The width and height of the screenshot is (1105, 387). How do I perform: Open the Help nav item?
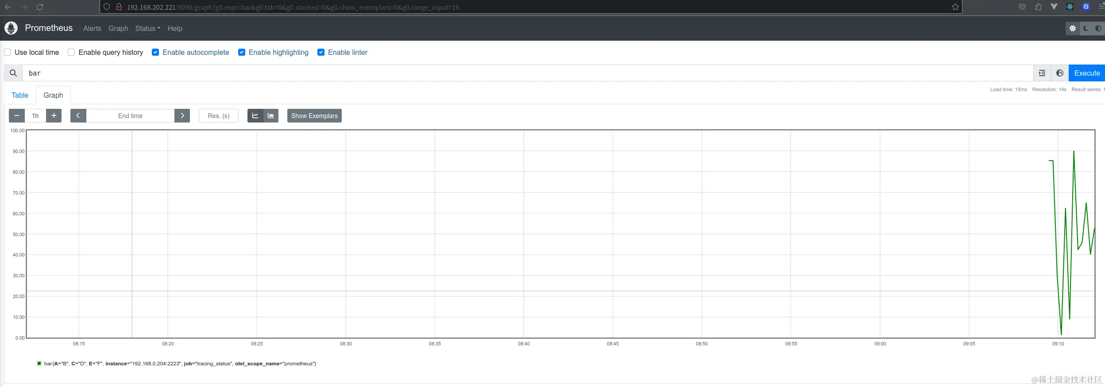tap(175, 28)
